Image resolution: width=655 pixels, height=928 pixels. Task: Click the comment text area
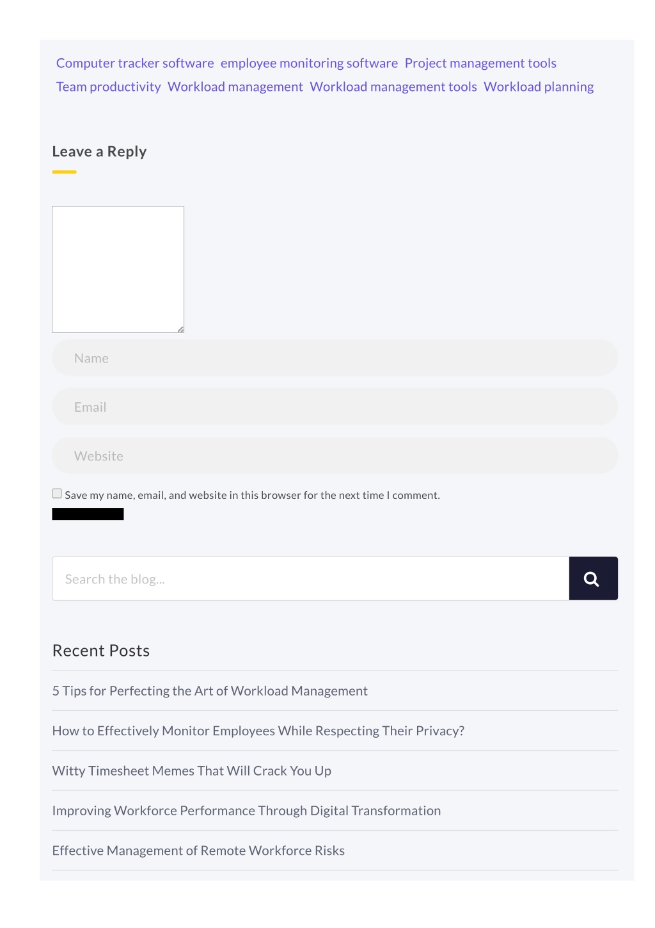coord(118,270)
